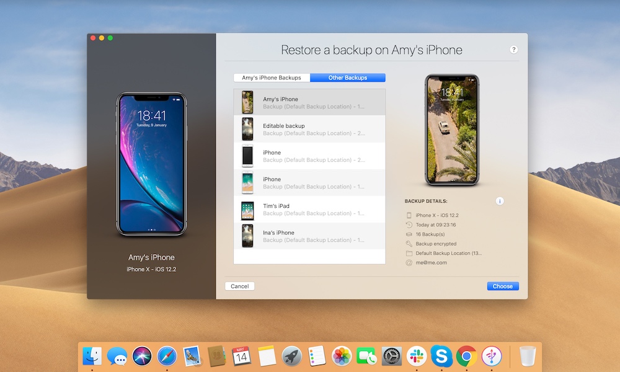Open Skype from the dock
The height and width of the screenshot is (372, 620).
coord(441,356)
